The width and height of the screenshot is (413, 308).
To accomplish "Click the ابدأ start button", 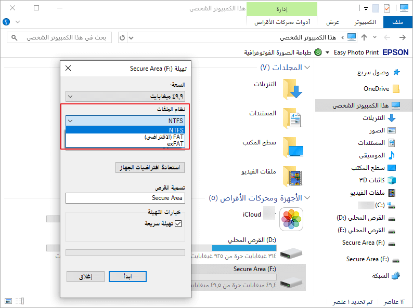I will (127, 276).
